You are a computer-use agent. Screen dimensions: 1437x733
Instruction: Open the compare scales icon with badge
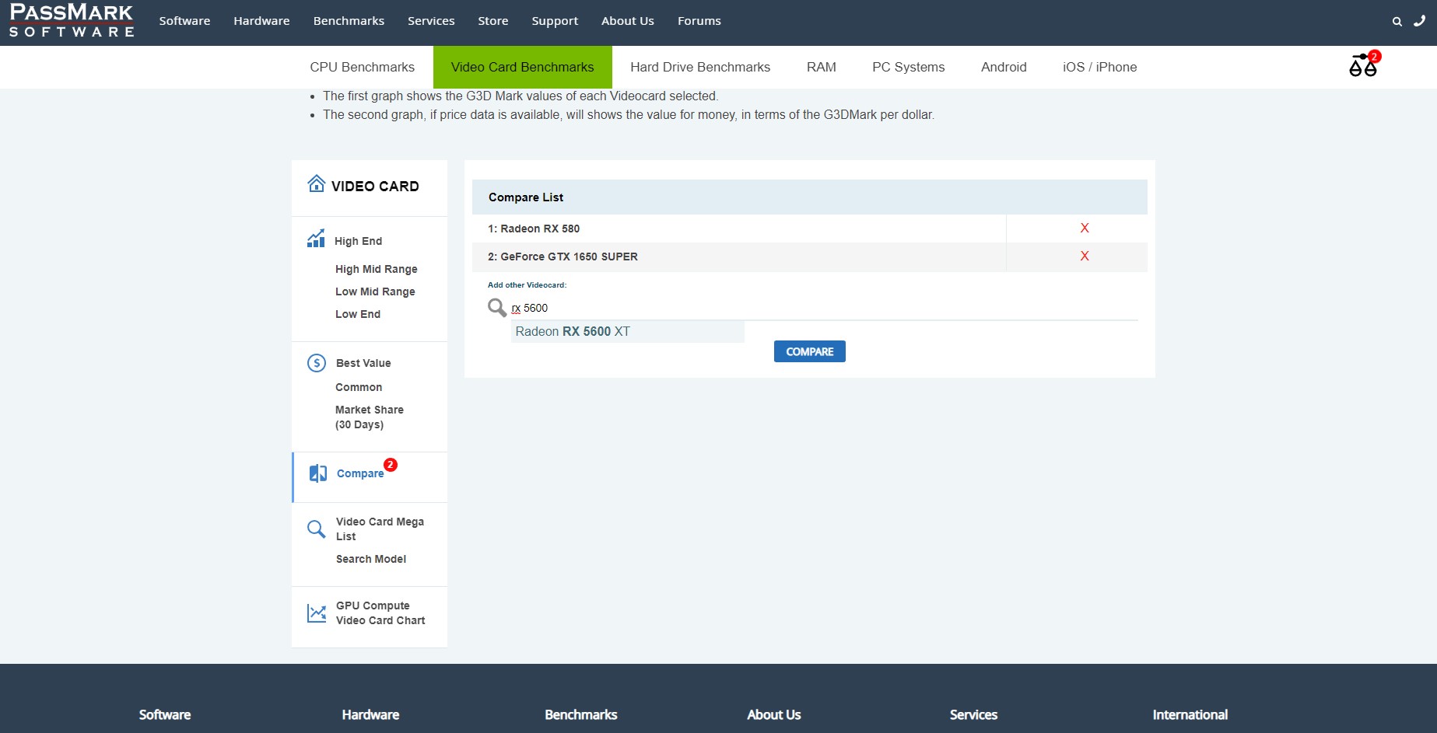[x=1363, y=65]
